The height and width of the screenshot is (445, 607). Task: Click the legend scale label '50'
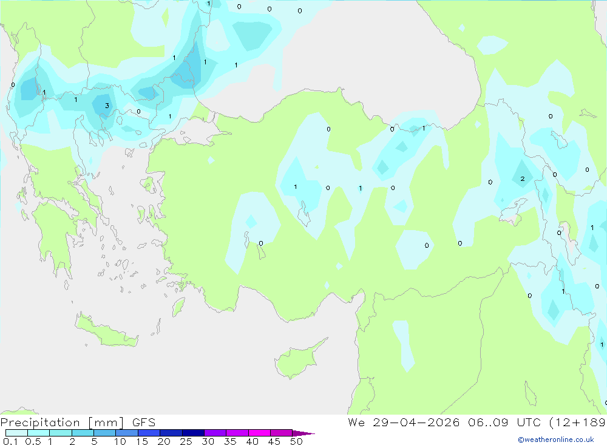(296, 441)
